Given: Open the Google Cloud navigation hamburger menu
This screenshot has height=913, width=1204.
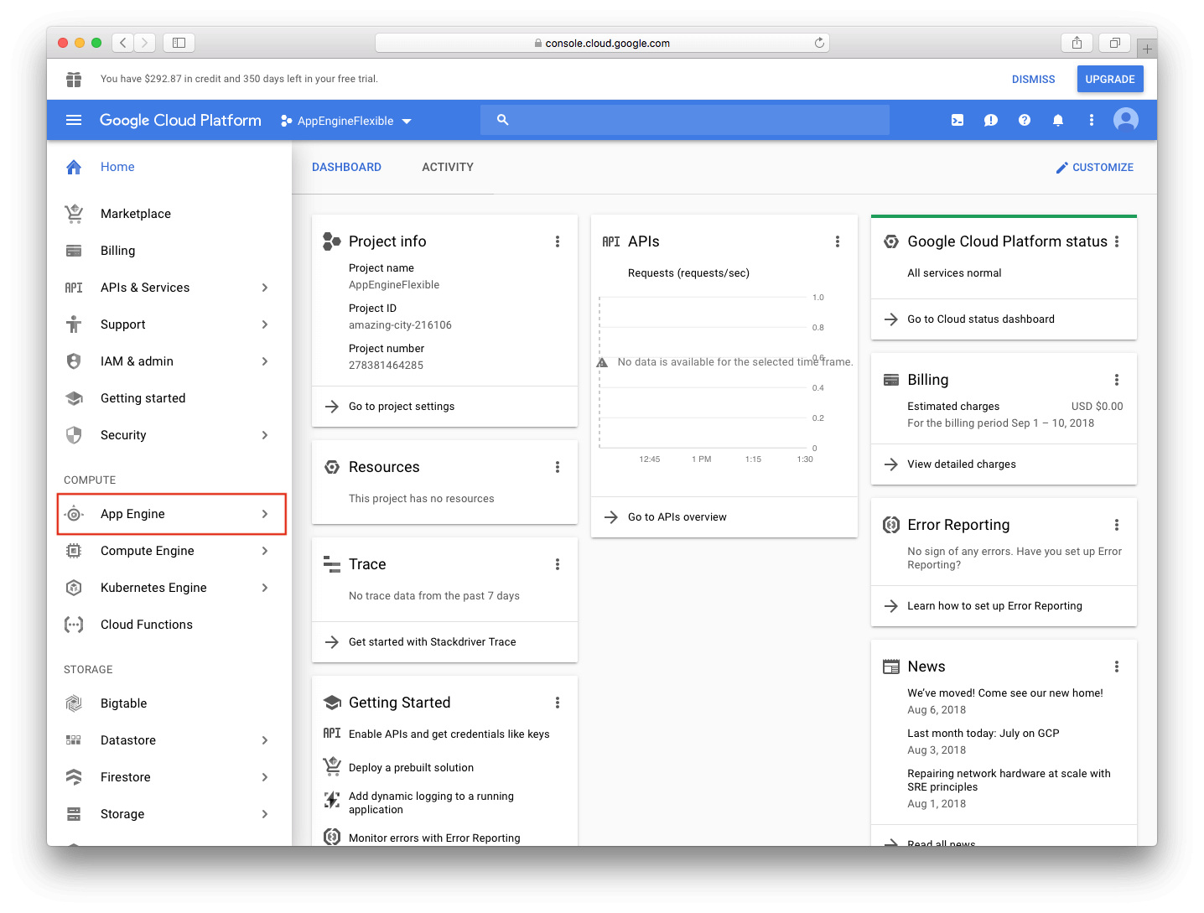Looking at the screenshot, I should 73,120.
